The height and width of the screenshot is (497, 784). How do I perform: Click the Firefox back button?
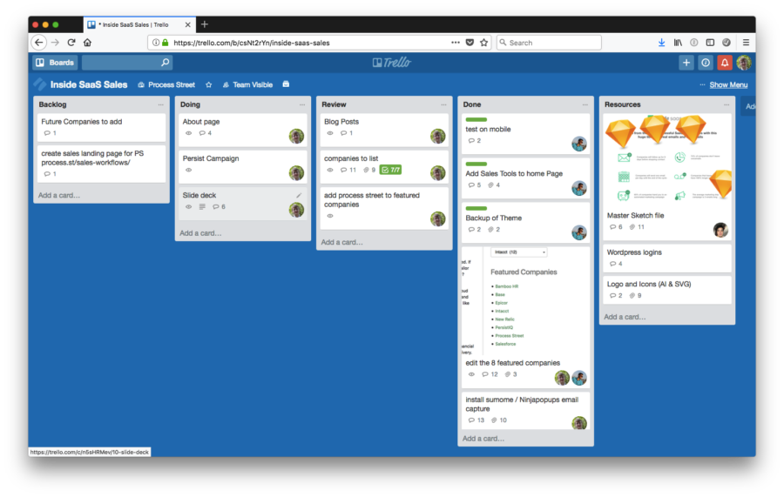click(x=39, y=43)
